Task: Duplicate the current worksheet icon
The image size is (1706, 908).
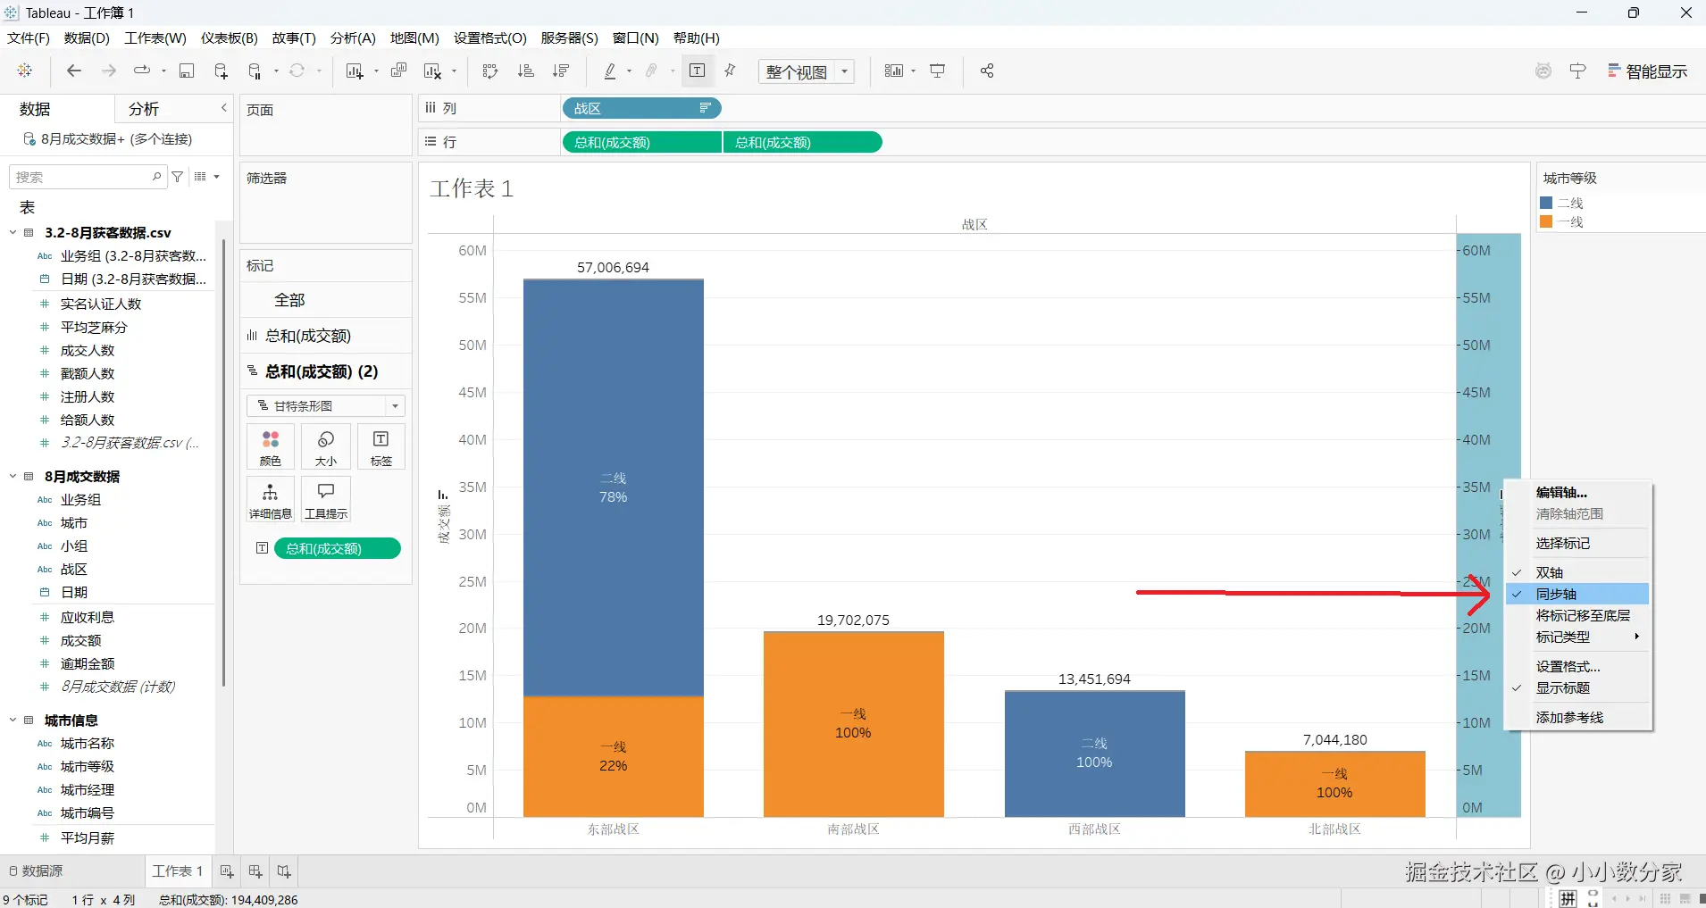Action: pos(398,71)
